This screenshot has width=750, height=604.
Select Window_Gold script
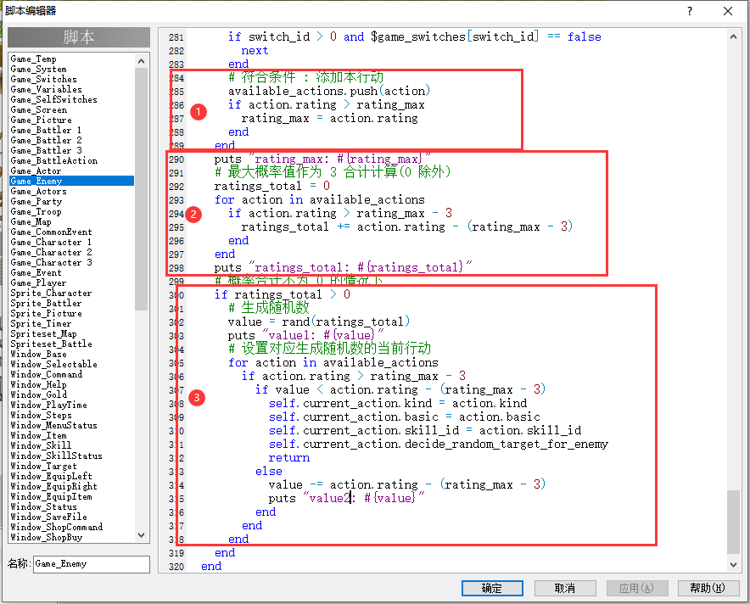39,394
